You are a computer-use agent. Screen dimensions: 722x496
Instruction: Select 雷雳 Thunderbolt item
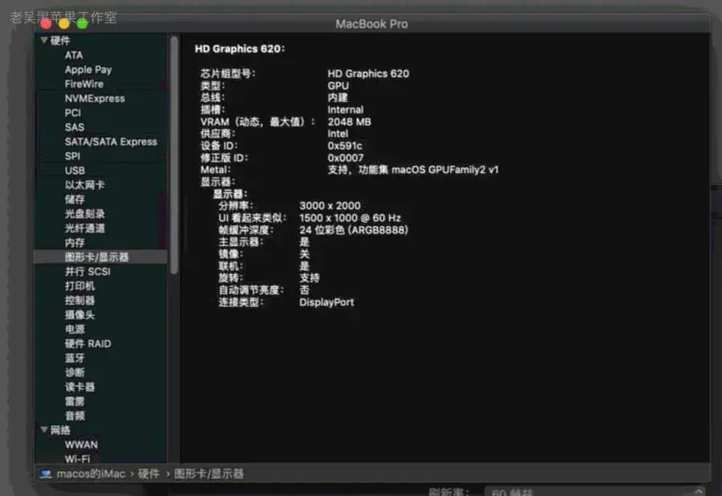pos(75,401)
